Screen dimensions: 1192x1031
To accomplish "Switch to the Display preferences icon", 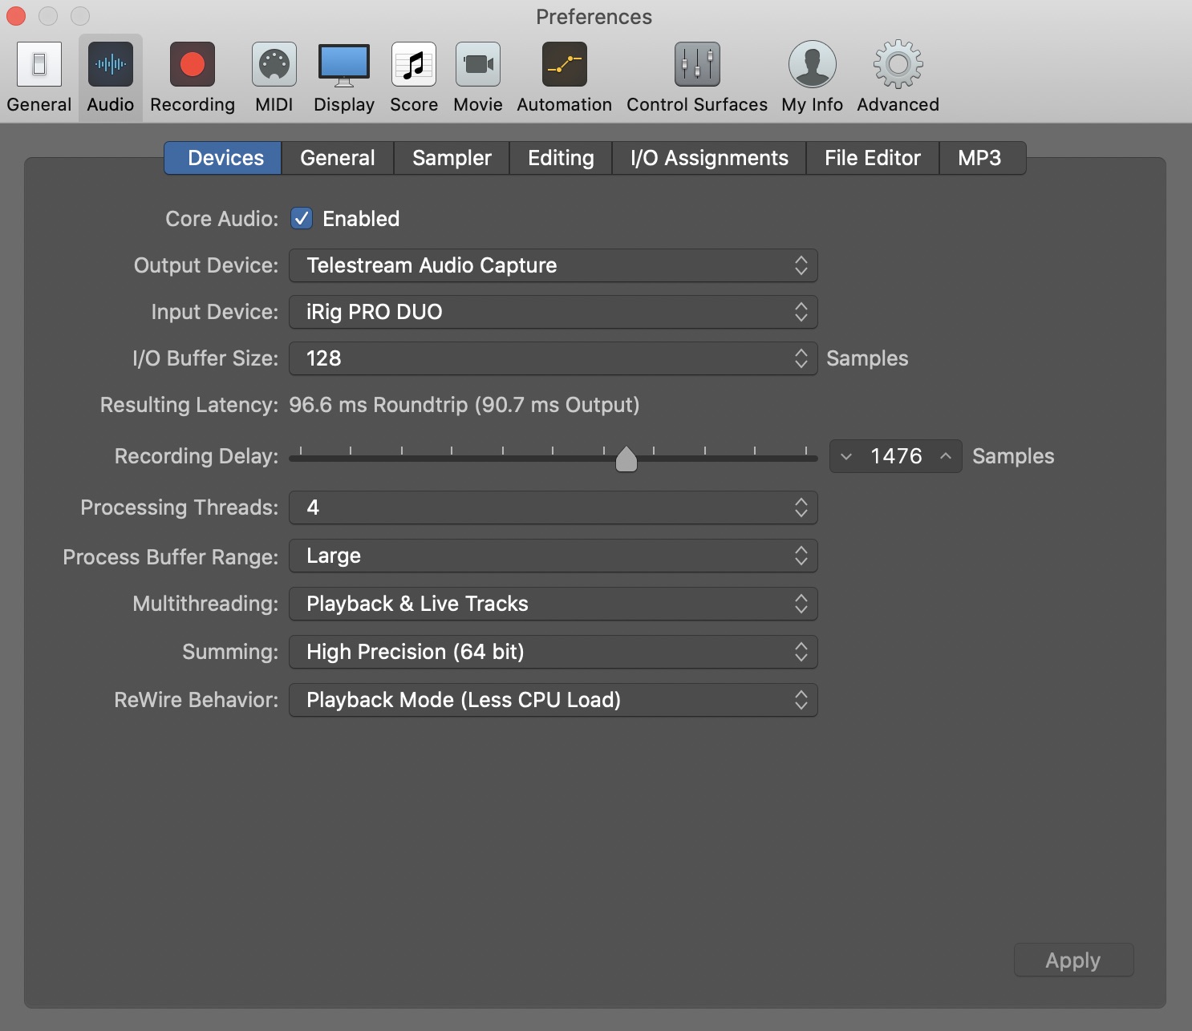I will click(344, 65).
